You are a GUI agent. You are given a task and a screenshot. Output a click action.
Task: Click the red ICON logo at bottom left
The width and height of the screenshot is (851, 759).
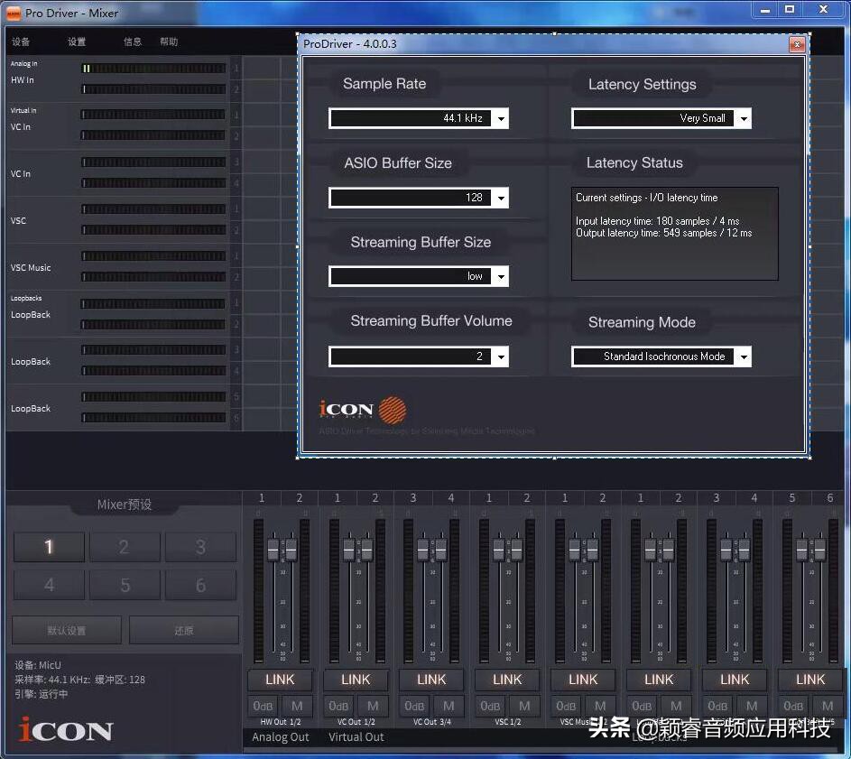[x=66, y=729]
